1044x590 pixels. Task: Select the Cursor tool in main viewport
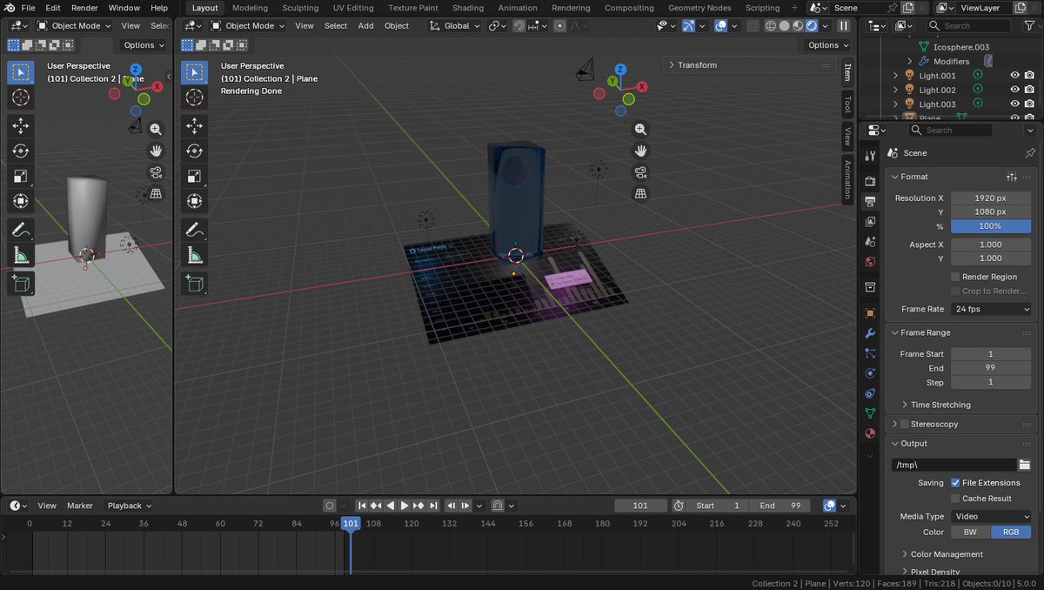click(195, 97)
